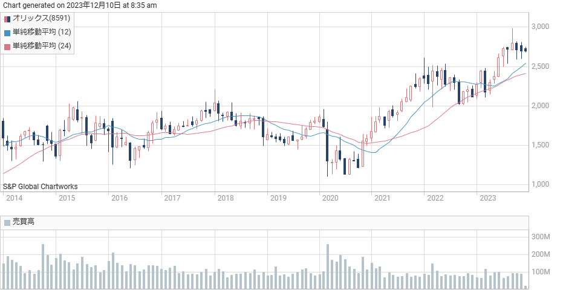Click the 2017 year label on axis
Image resolution: width=563 pixels, height=290 pixels.
point(172,198)
